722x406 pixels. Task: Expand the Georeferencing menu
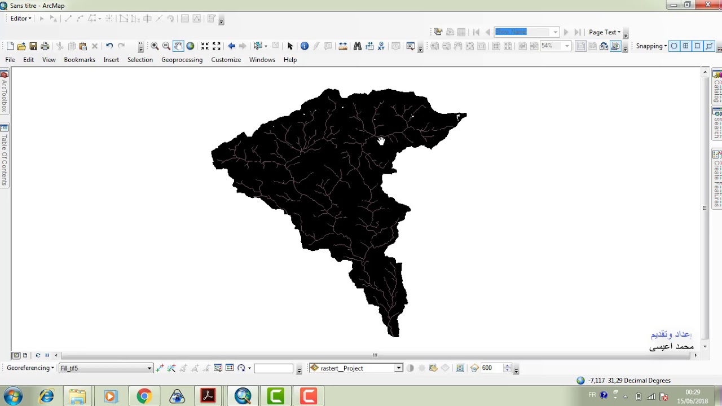tap(30, 368)
